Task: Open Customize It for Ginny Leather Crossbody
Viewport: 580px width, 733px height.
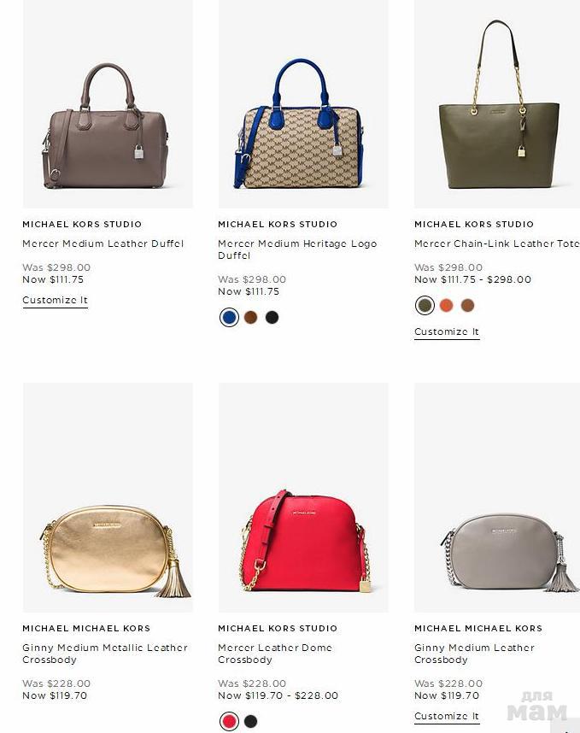Action: click(x=447, y=716)
